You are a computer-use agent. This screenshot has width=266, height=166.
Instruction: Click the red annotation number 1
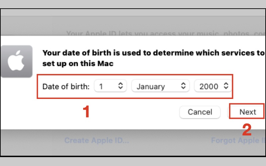point(86,112)
